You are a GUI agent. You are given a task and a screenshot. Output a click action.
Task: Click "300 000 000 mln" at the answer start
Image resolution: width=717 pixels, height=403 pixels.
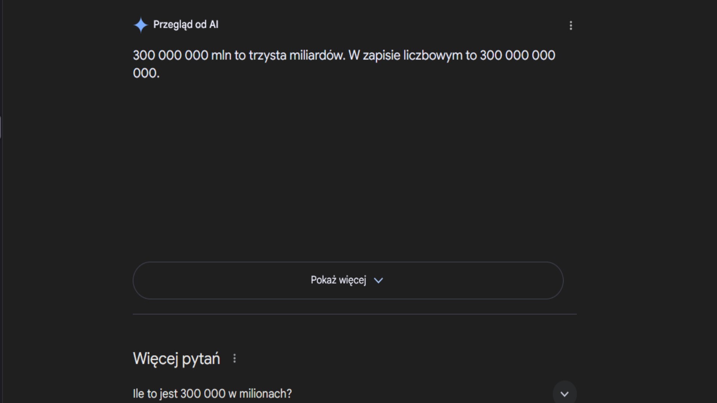182,55
